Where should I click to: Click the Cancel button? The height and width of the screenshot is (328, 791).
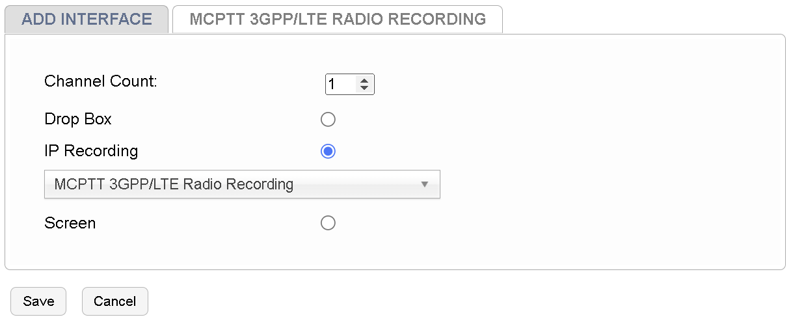pos(114,301)
